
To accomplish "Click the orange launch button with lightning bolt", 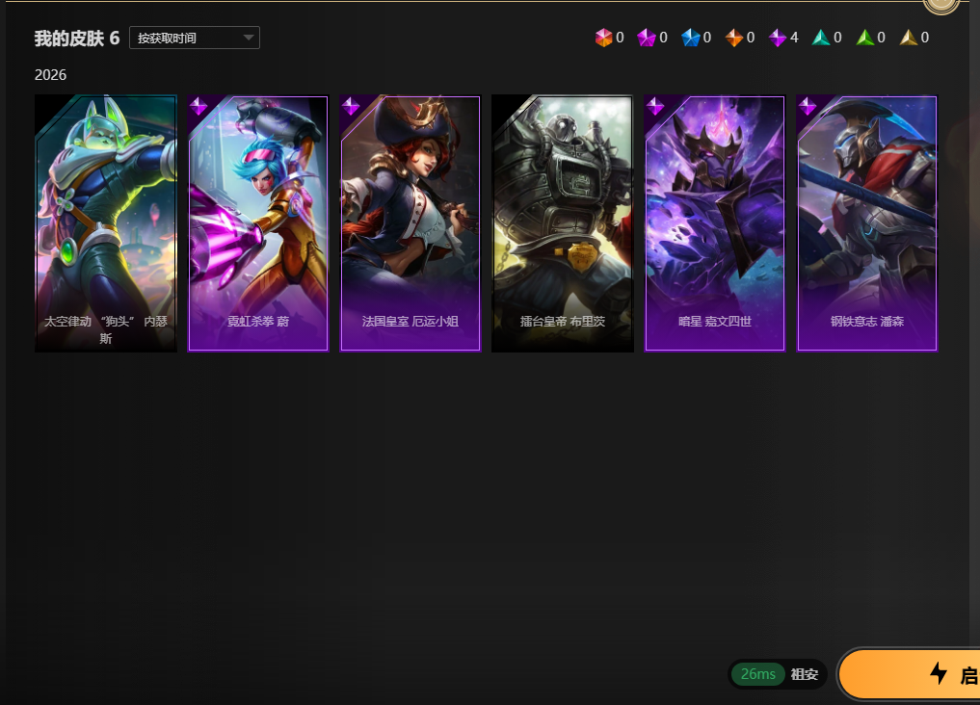I will tap(910, 674).
